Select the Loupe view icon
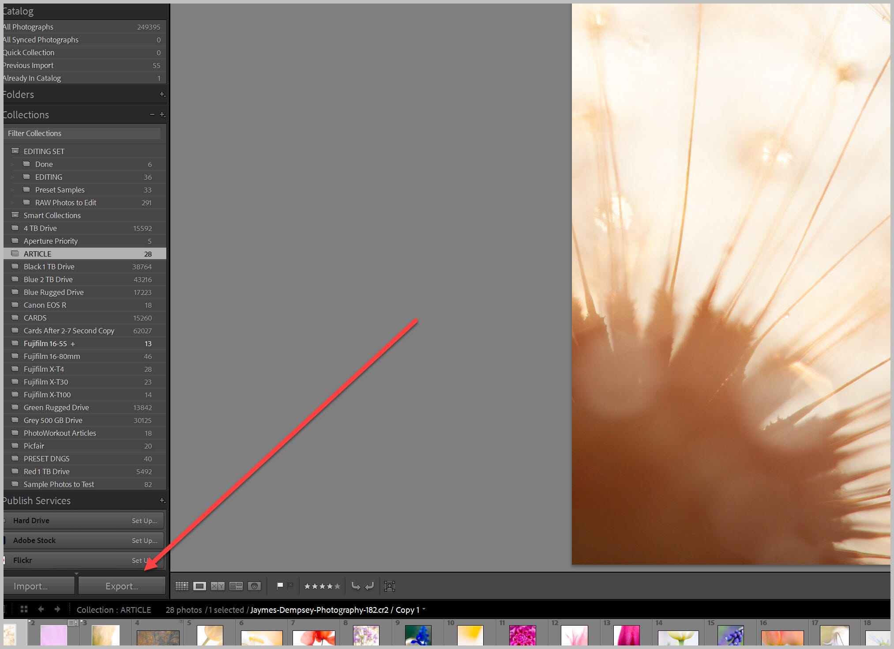 (x=199, y=587)
